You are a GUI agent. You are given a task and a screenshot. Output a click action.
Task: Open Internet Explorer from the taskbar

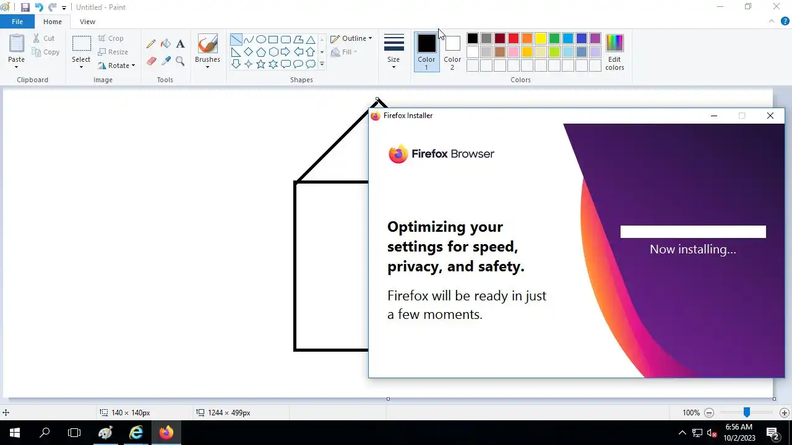coord(136,433)
